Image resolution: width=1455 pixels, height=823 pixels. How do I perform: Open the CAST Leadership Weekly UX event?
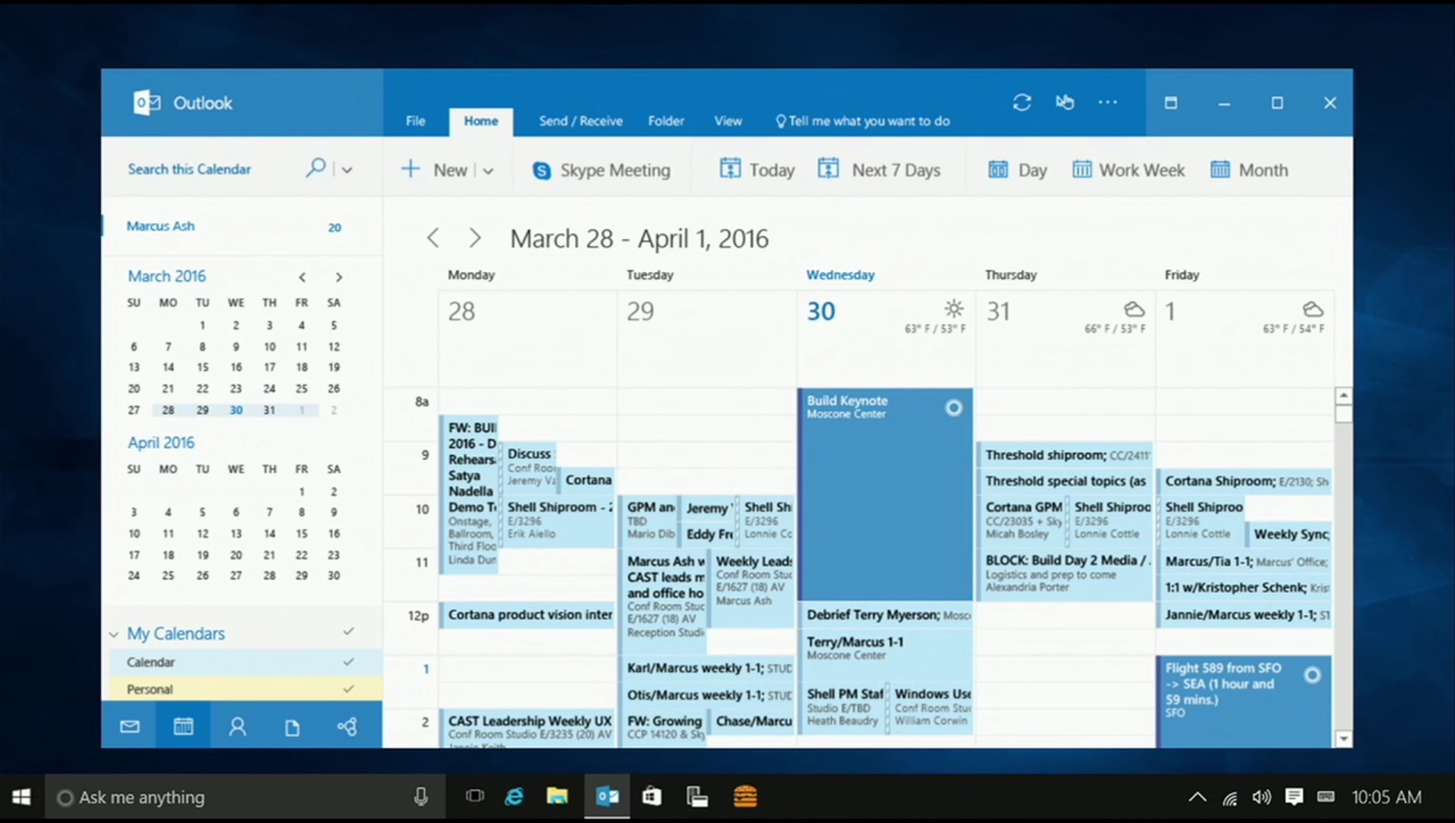coord(526,729)
